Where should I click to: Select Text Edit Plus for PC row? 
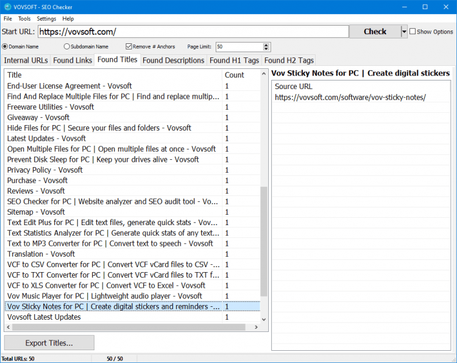click(x=132, y=223)
